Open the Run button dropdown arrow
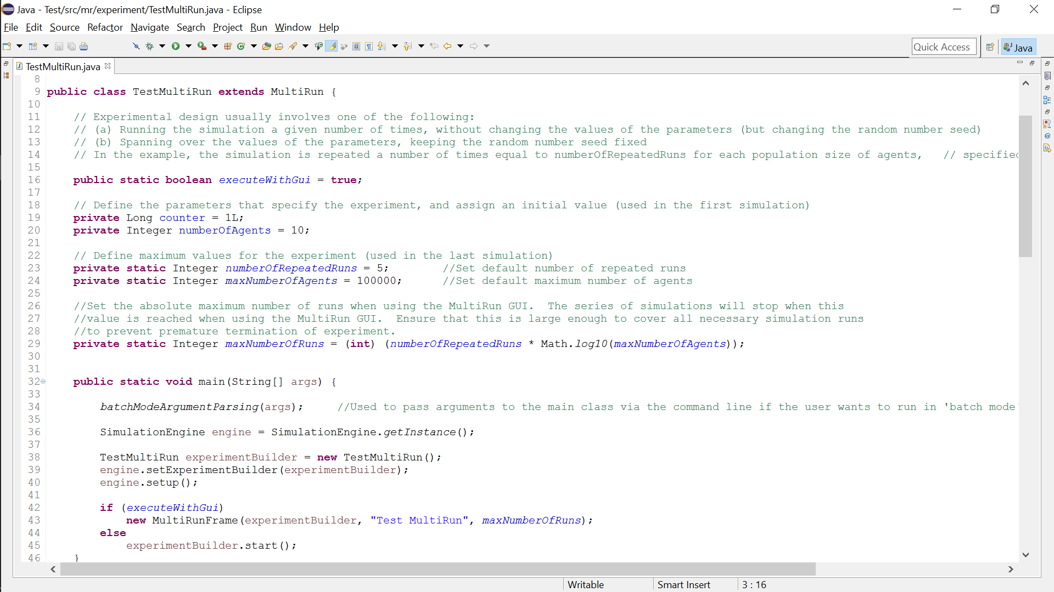Screen dimensions: 1054x592 (x=188, y=47)
